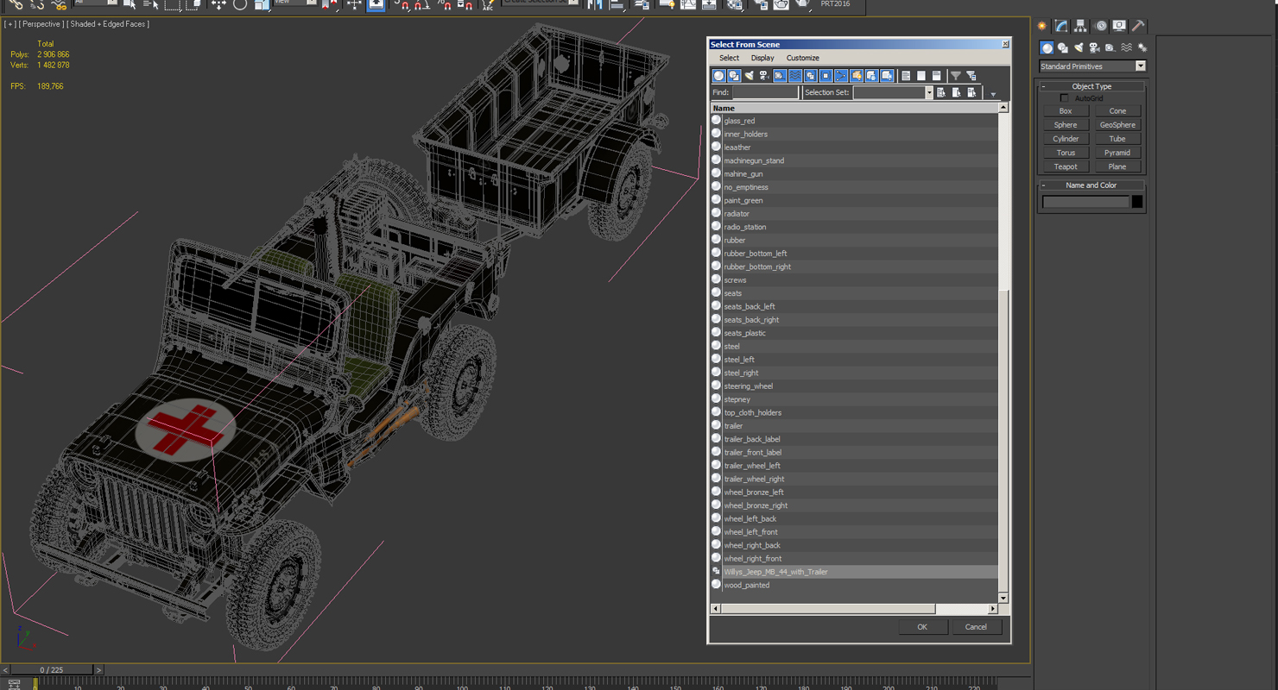Select Space Warps category in Create panel
This screenshot has width=1278, height=690.
pyautogui.click(x=1126, y=47)
